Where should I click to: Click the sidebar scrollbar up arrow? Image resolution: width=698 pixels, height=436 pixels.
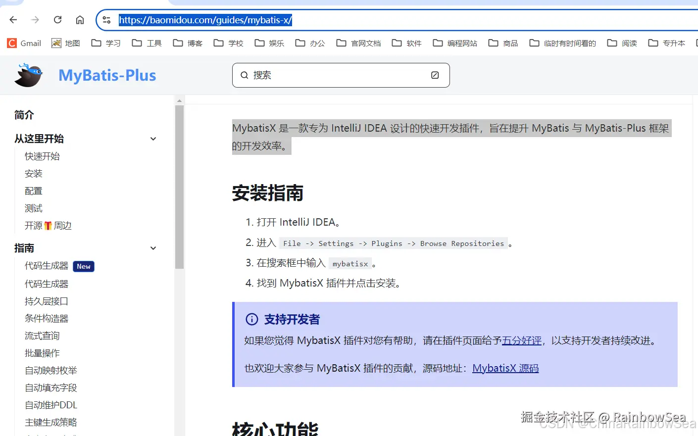coord(179,100)
